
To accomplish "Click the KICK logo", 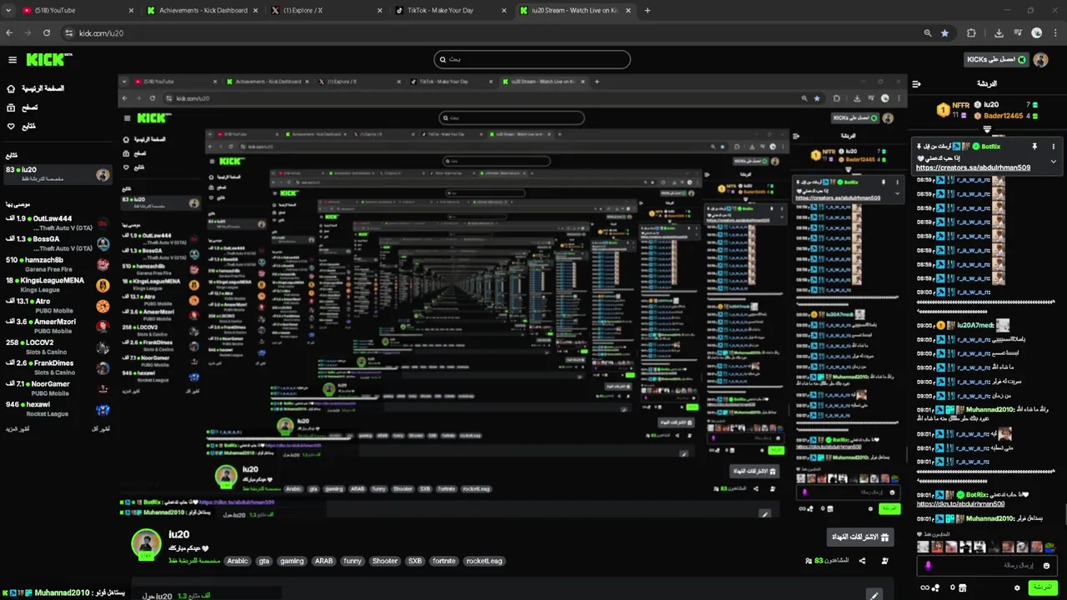I will coord(48,60).
